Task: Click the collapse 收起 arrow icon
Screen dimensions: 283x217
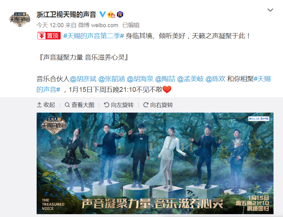Action: [x=39, y=105]
